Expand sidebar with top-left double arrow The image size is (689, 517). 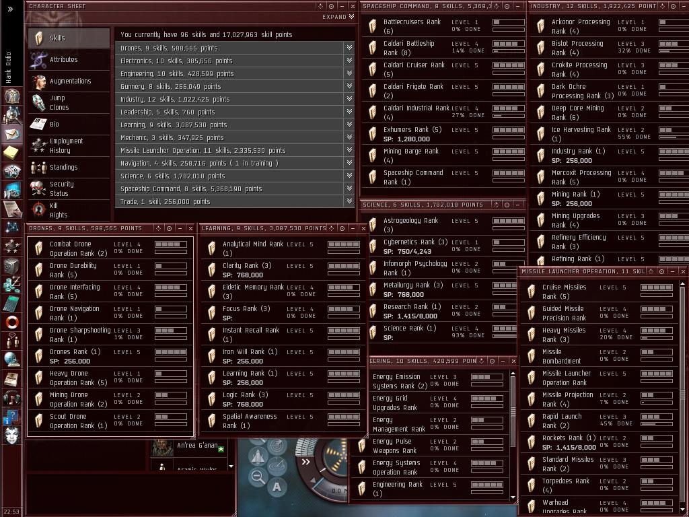coord(10,9)
